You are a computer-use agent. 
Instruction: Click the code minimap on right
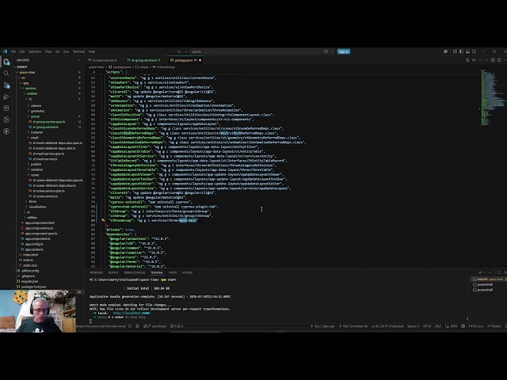pyautogui.click(x=492, y=97)
